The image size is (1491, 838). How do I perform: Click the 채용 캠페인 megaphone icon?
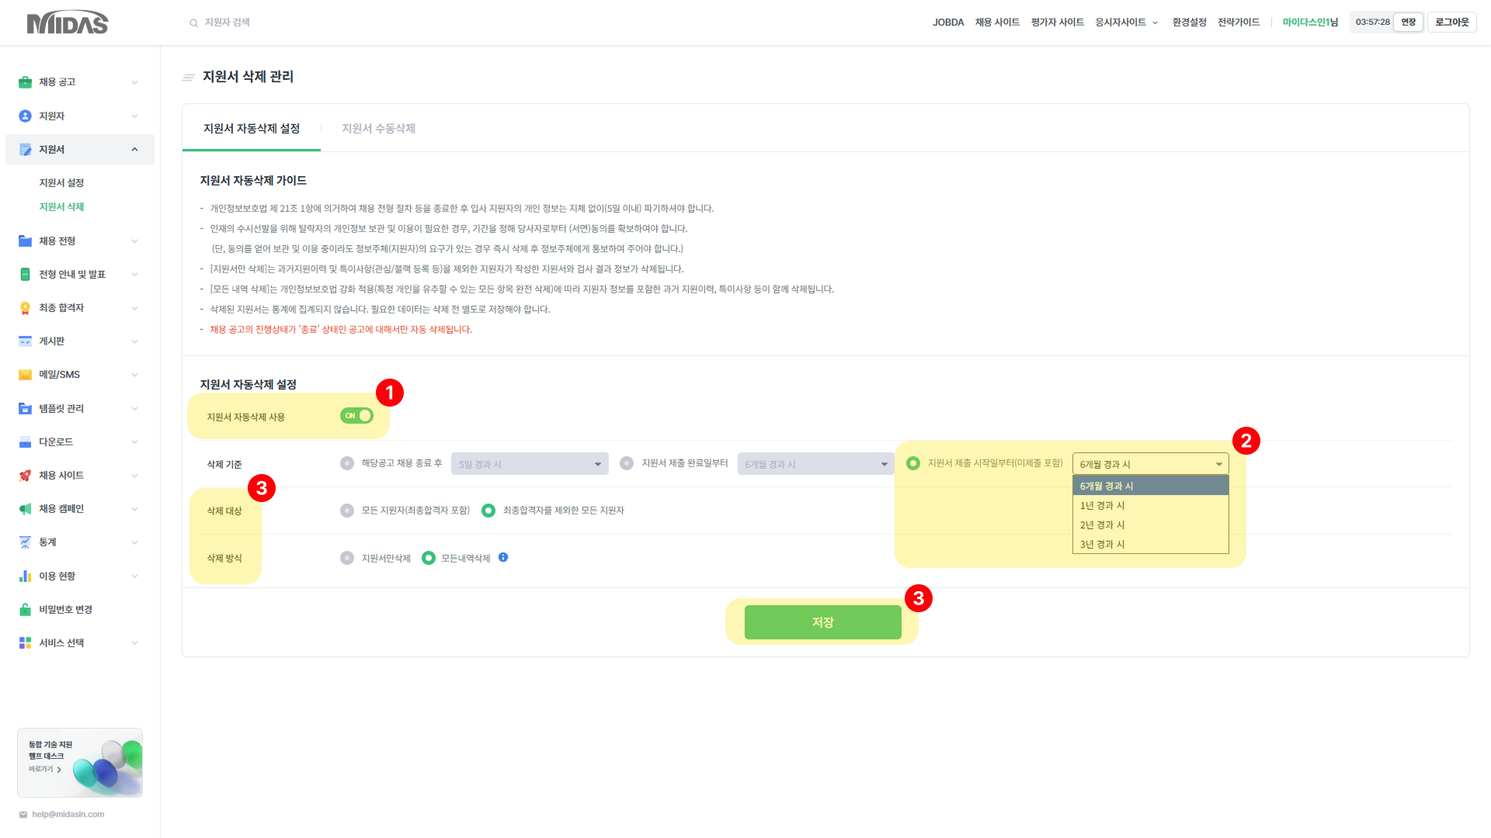tap(25, 509)
